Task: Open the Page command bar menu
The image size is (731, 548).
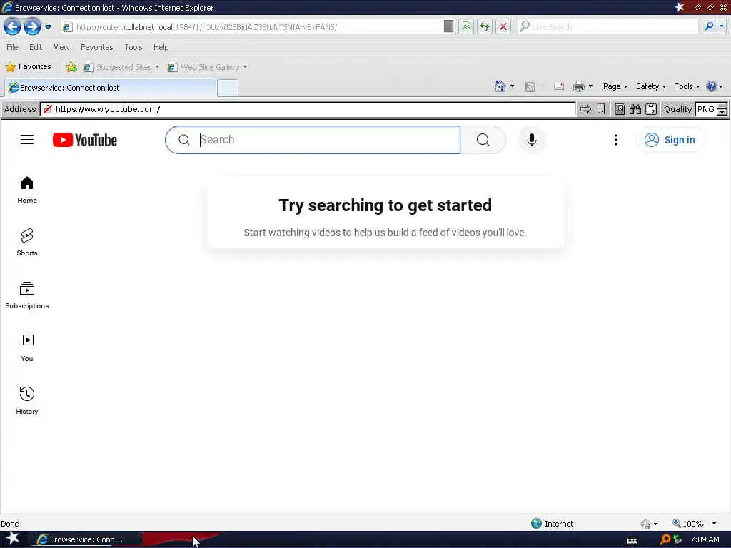Action: pos(615,86)
